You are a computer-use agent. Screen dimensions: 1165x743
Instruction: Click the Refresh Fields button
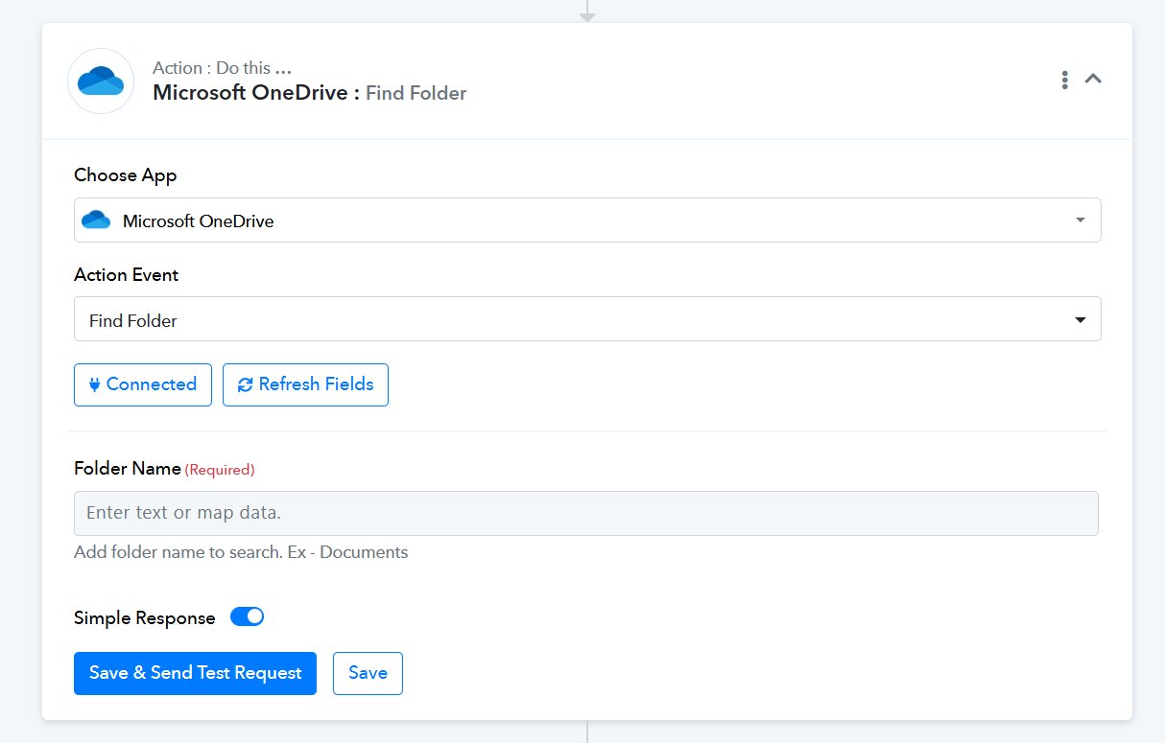[305, 384]
